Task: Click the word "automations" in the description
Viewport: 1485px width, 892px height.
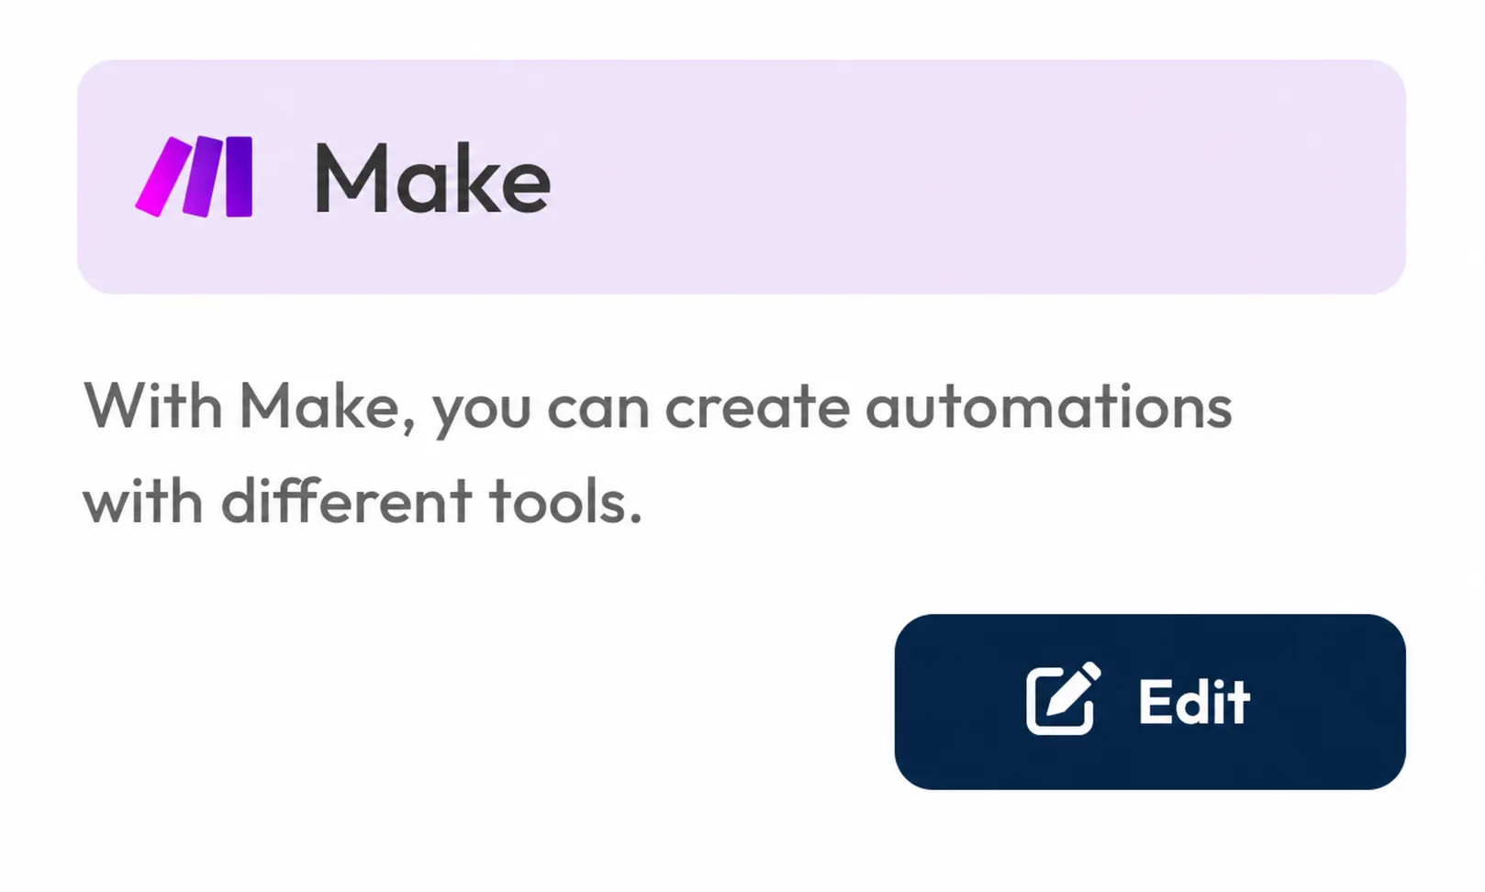Action: click(1049, 407)
